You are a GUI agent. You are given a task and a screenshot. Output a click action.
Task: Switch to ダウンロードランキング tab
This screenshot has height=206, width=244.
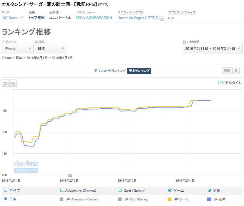(x=110, y=71)
